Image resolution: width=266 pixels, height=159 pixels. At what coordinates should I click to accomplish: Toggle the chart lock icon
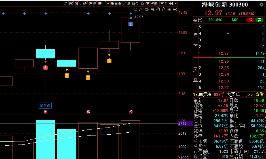(x=164, y=9)
